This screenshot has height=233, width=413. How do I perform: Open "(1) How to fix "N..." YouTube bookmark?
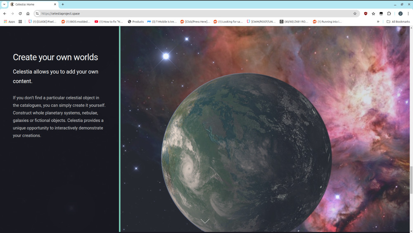(x=109, y=22)
